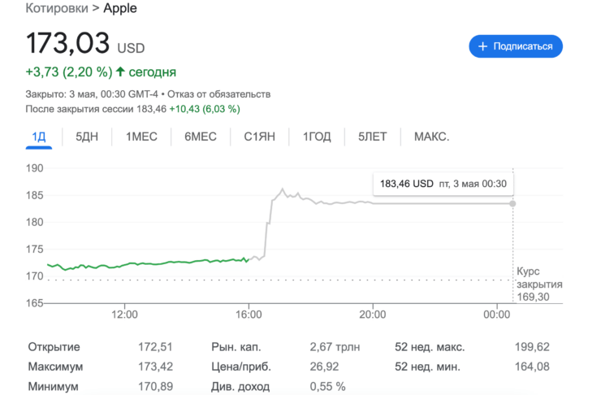
Task: Click the 20:00 time axis label
Action: coord(373,315)
